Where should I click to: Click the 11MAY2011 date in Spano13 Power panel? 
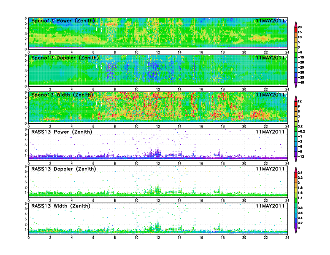(270, 20)
